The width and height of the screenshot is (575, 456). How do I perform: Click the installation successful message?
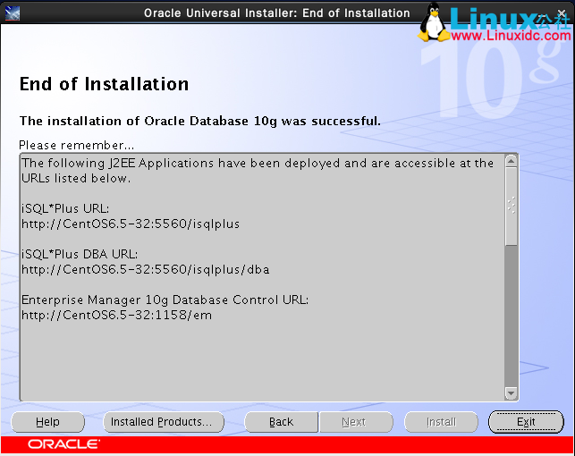[x=199, y=121]
